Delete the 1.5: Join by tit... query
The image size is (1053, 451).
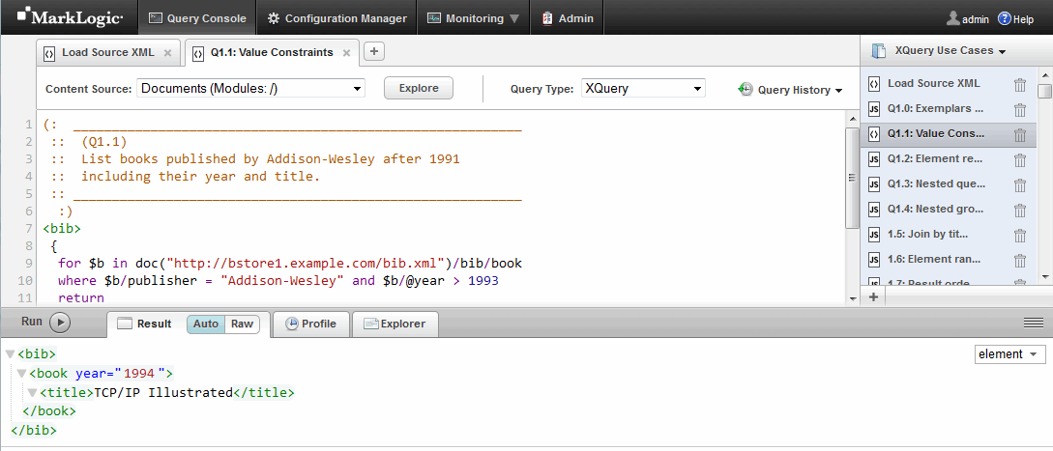point(1020,236)
